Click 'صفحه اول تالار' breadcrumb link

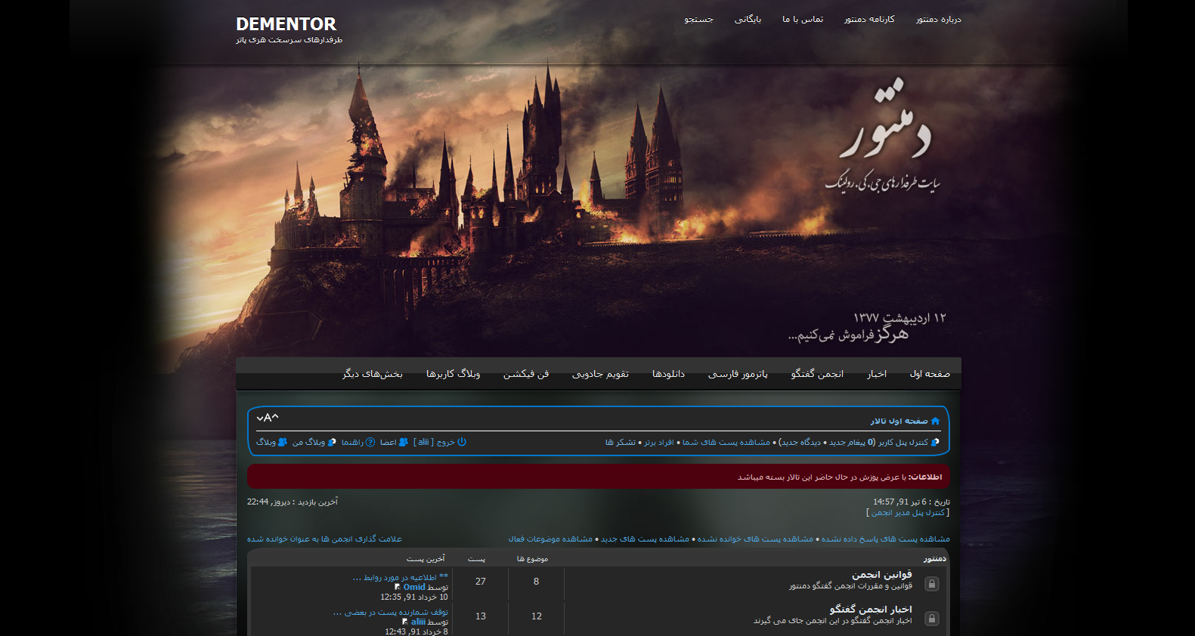pyautogui.click(x=899, y=421)
